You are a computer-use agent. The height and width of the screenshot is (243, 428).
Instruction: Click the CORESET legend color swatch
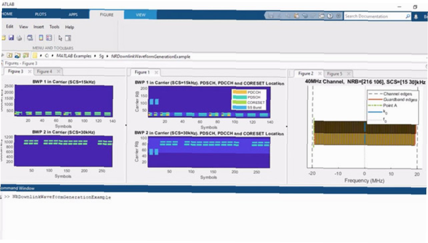[239, 102]
